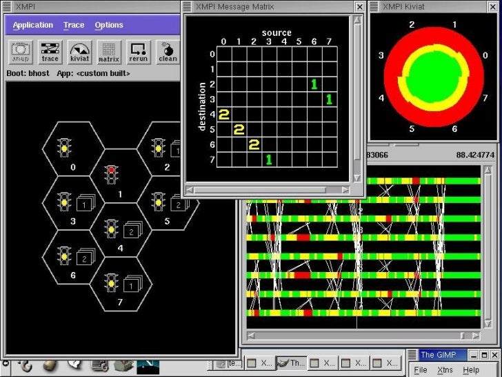Open message stack icon in hexagon 4

[x=133, y=230]
